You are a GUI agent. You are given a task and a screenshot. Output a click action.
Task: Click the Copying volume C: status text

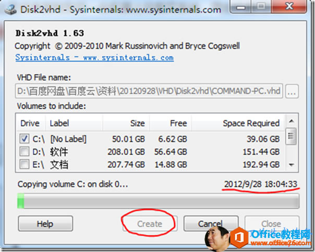pos(72,184)
